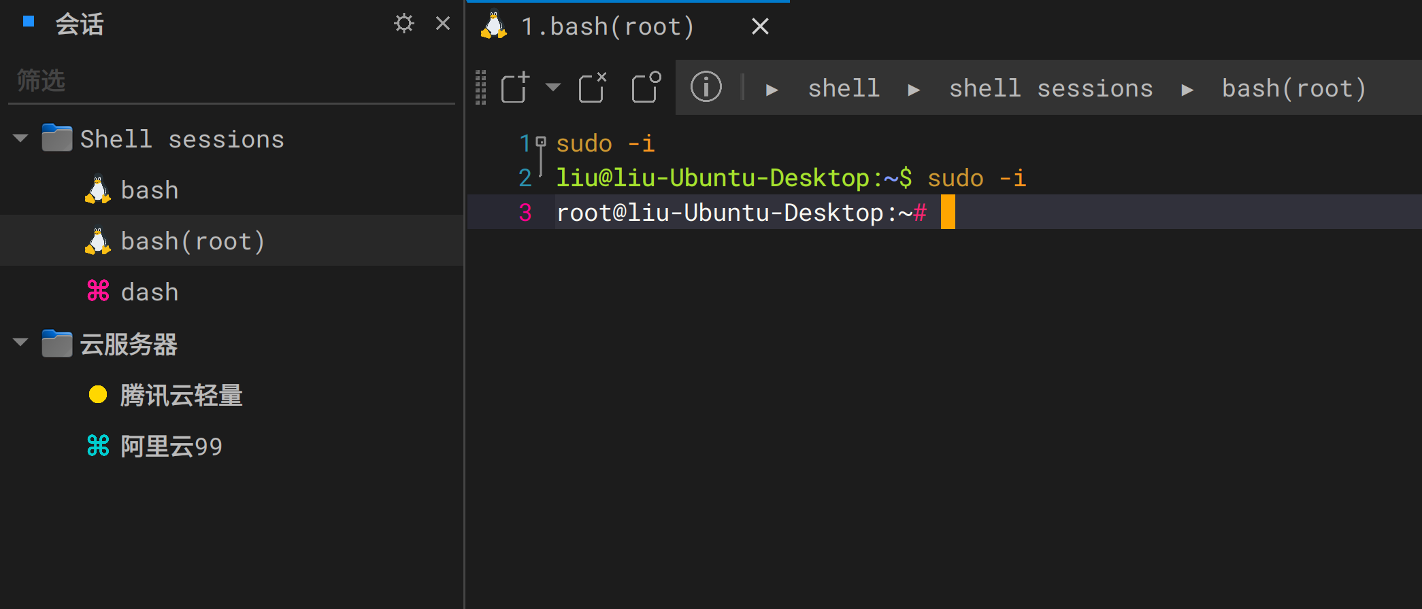This screenshot has width=1422, height=609.
Task: Open the sessions panel settings gear
Action: click(403, 24)
